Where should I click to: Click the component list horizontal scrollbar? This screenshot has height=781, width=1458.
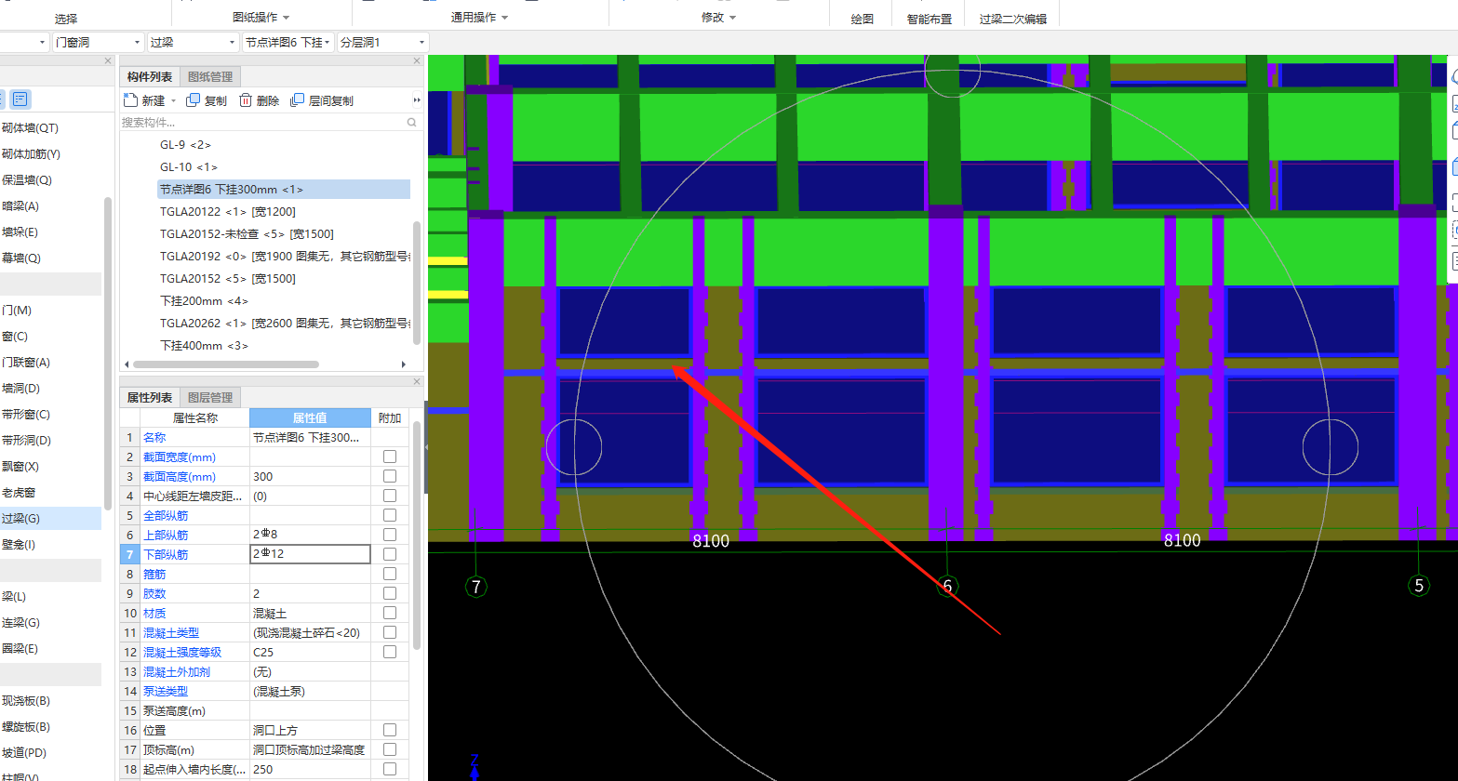(226, 364)
